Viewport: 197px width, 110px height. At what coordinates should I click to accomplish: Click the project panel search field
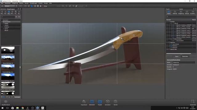[x=181, y=16]
